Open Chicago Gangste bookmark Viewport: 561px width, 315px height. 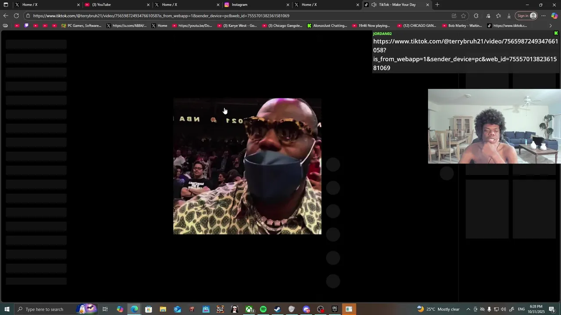click(x=282, y=25)
